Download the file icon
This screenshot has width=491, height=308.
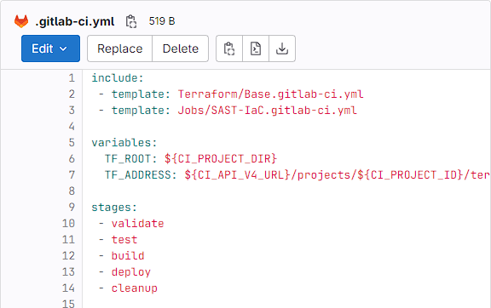(x=282, y=48)
